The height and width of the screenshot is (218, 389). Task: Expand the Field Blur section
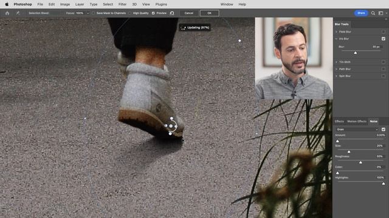336,31
